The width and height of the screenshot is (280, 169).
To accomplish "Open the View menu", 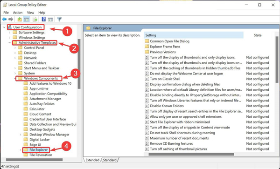I will tap(30, 13).
